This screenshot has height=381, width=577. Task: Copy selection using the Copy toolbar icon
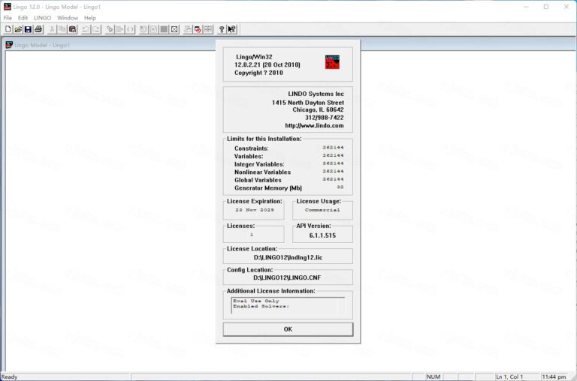coord(62,29)
